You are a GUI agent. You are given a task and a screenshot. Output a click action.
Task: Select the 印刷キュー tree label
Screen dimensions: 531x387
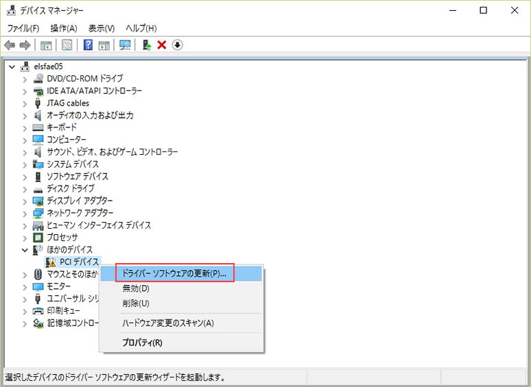(63, 310)
